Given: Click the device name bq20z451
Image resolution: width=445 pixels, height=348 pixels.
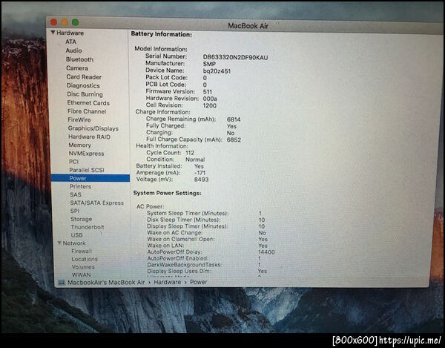Looking at the screenshot, I should 217,71.
